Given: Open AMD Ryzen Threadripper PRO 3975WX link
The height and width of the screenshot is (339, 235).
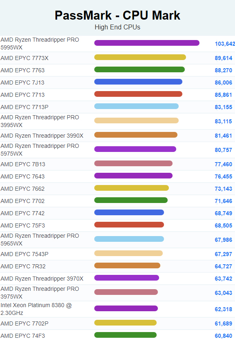Looking at the screenshot, I should click(x=40, y=293).
